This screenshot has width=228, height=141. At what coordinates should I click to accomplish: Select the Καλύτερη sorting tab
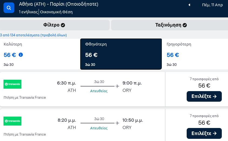[x=40, y=54]
